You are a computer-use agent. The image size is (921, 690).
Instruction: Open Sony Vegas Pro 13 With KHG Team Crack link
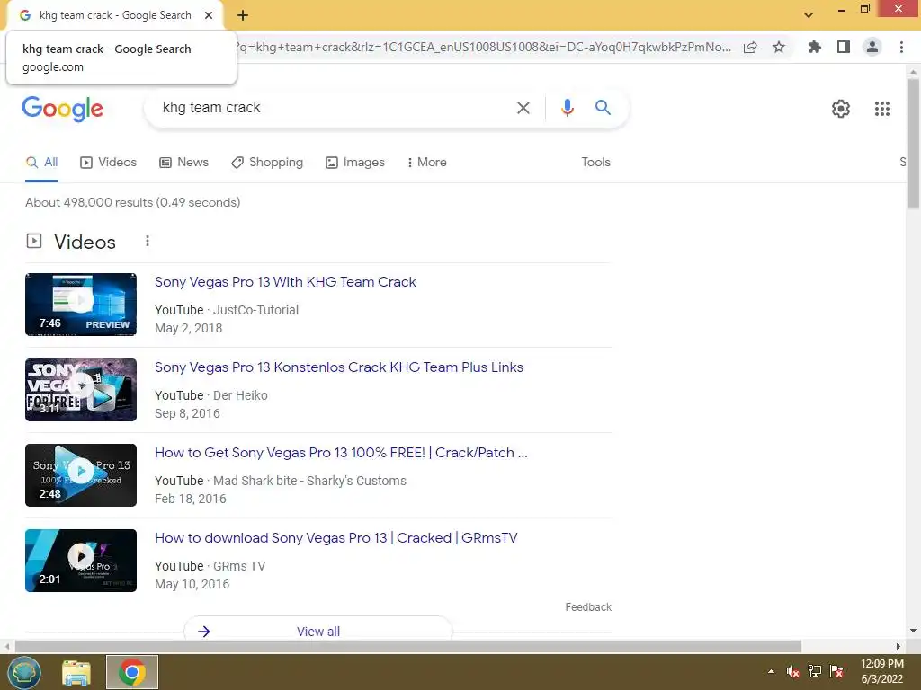285,281
